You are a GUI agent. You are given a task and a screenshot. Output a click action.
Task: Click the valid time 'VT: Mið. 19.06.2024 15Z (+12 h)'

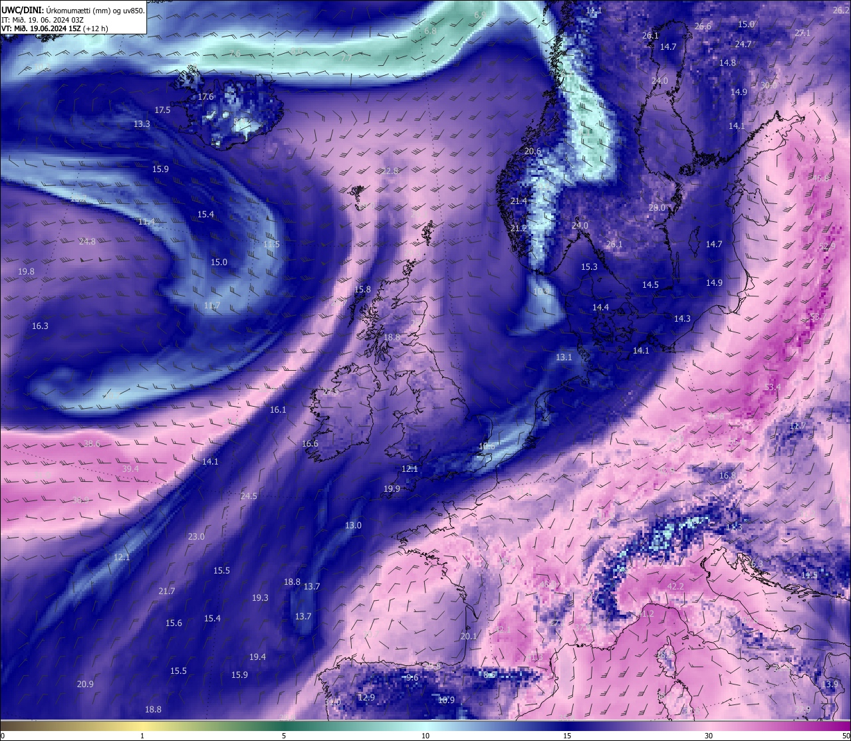(x=55, y=28)
